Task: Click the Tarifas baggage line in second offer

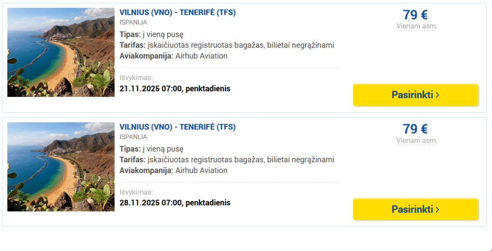Action: point(227,159)
